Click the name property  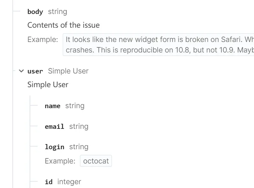53,106
